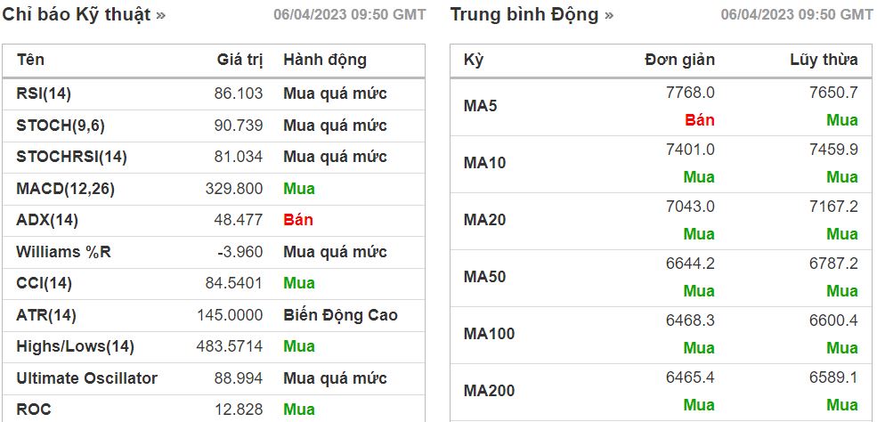This screenshot has height=422, width=877.
Task: Click the ATR value 145.0000
Action: (230, 314)
